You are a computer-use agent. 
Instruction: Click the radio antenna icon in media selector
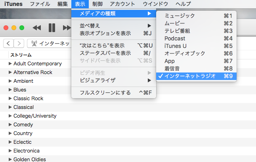34,44
